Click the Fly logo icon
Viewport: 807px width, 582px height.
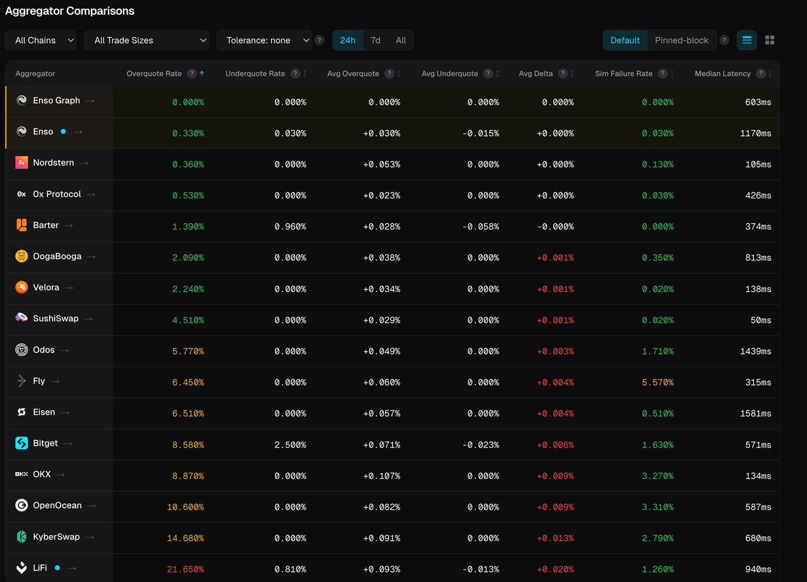tap(22, 381)
